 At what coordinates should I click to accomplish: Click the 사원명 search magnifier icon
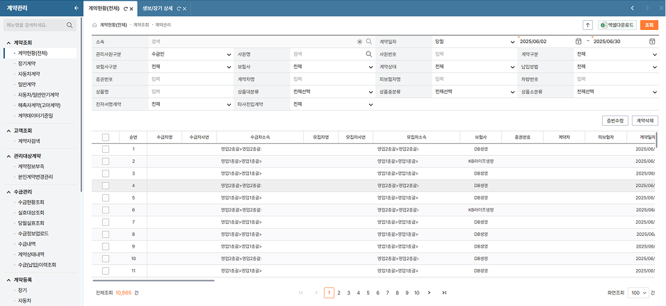[x=369, y=54]
